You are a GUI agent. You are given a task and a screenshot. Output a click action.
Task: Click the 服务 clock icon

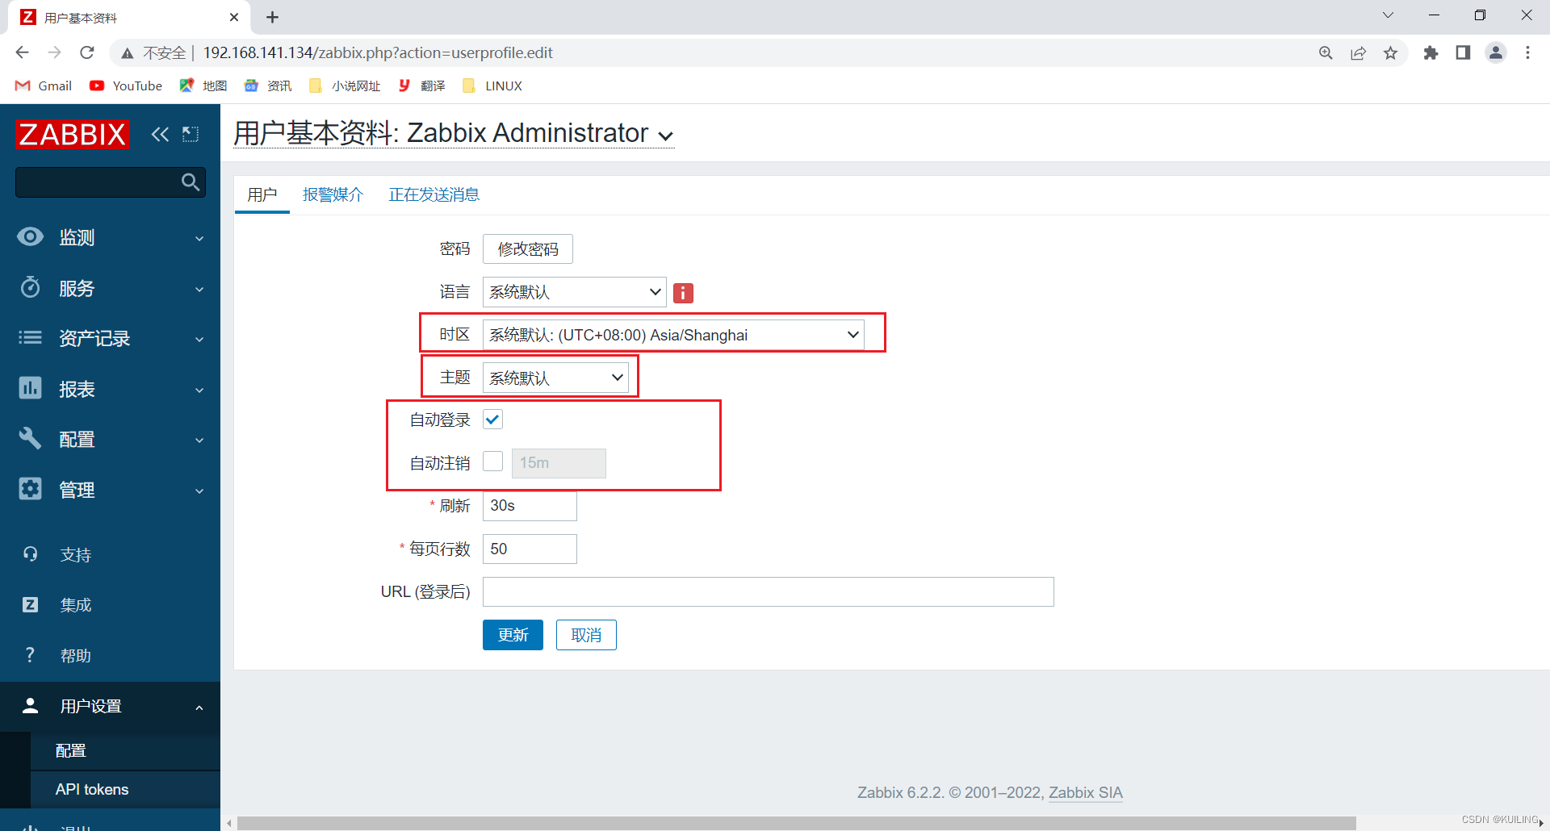click(30, 287)
